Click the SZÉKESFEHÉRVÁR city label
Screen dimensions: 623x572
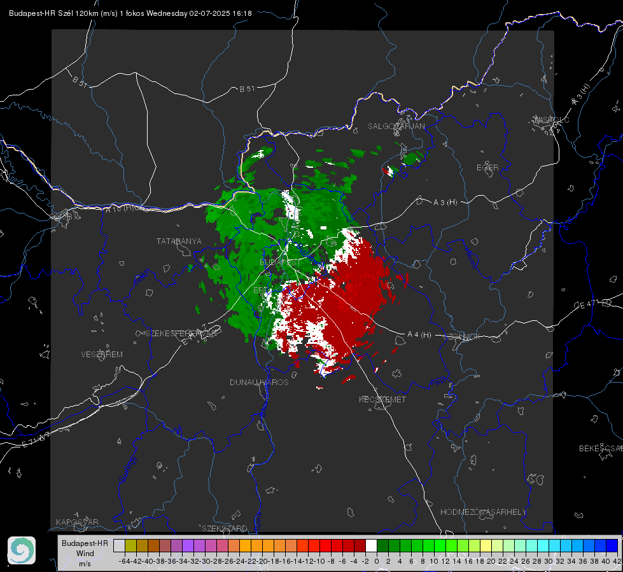tap(181, 334)
